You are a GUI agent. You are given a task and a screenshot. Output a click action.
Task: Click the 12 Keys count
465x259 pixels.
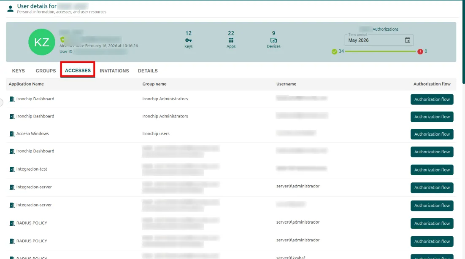pyautogui.click(x=188, y=33)
